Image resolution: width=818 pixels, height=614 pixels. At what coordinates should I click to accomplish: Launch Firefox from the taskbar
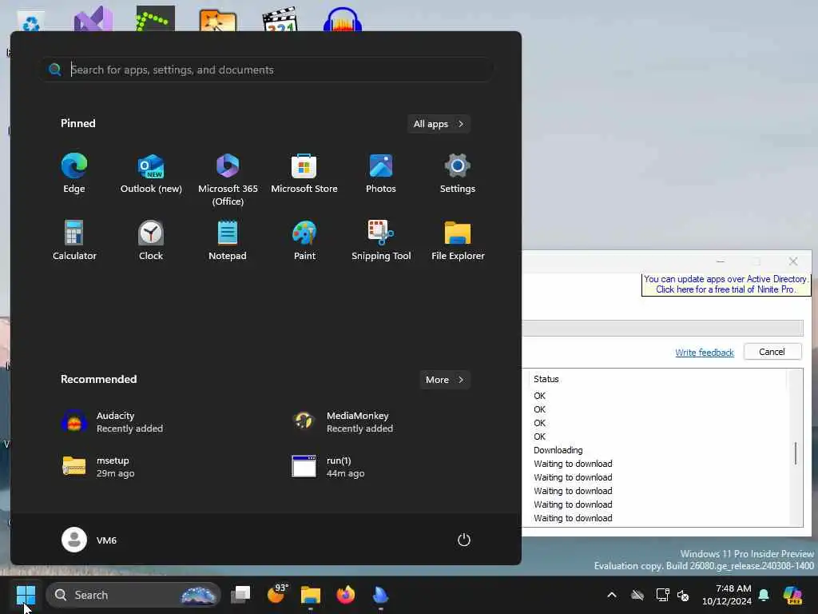tap(345, 595)
